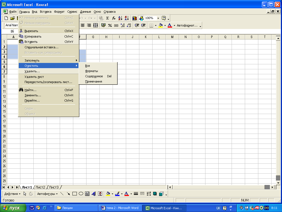The width and height of the screenshot is (282, 212).
Task: Choose Примечания in Очистить submenu
Action: coord(98,81)
